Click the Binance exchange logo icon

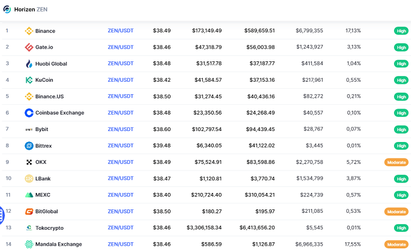[x=29, y=31]
